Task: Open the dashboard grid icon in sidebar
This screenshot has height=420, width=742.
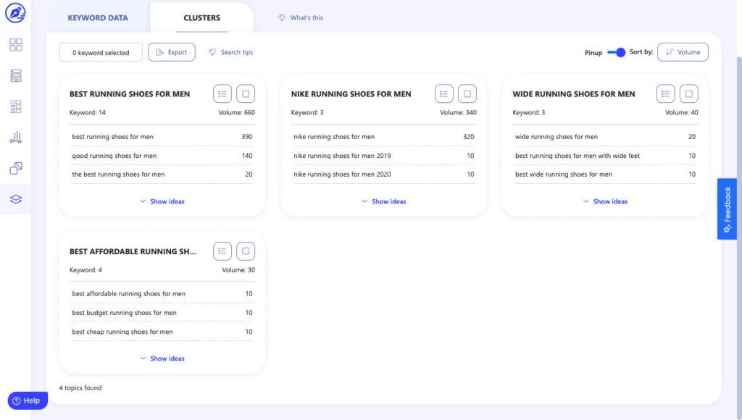Action: point(16,45)
